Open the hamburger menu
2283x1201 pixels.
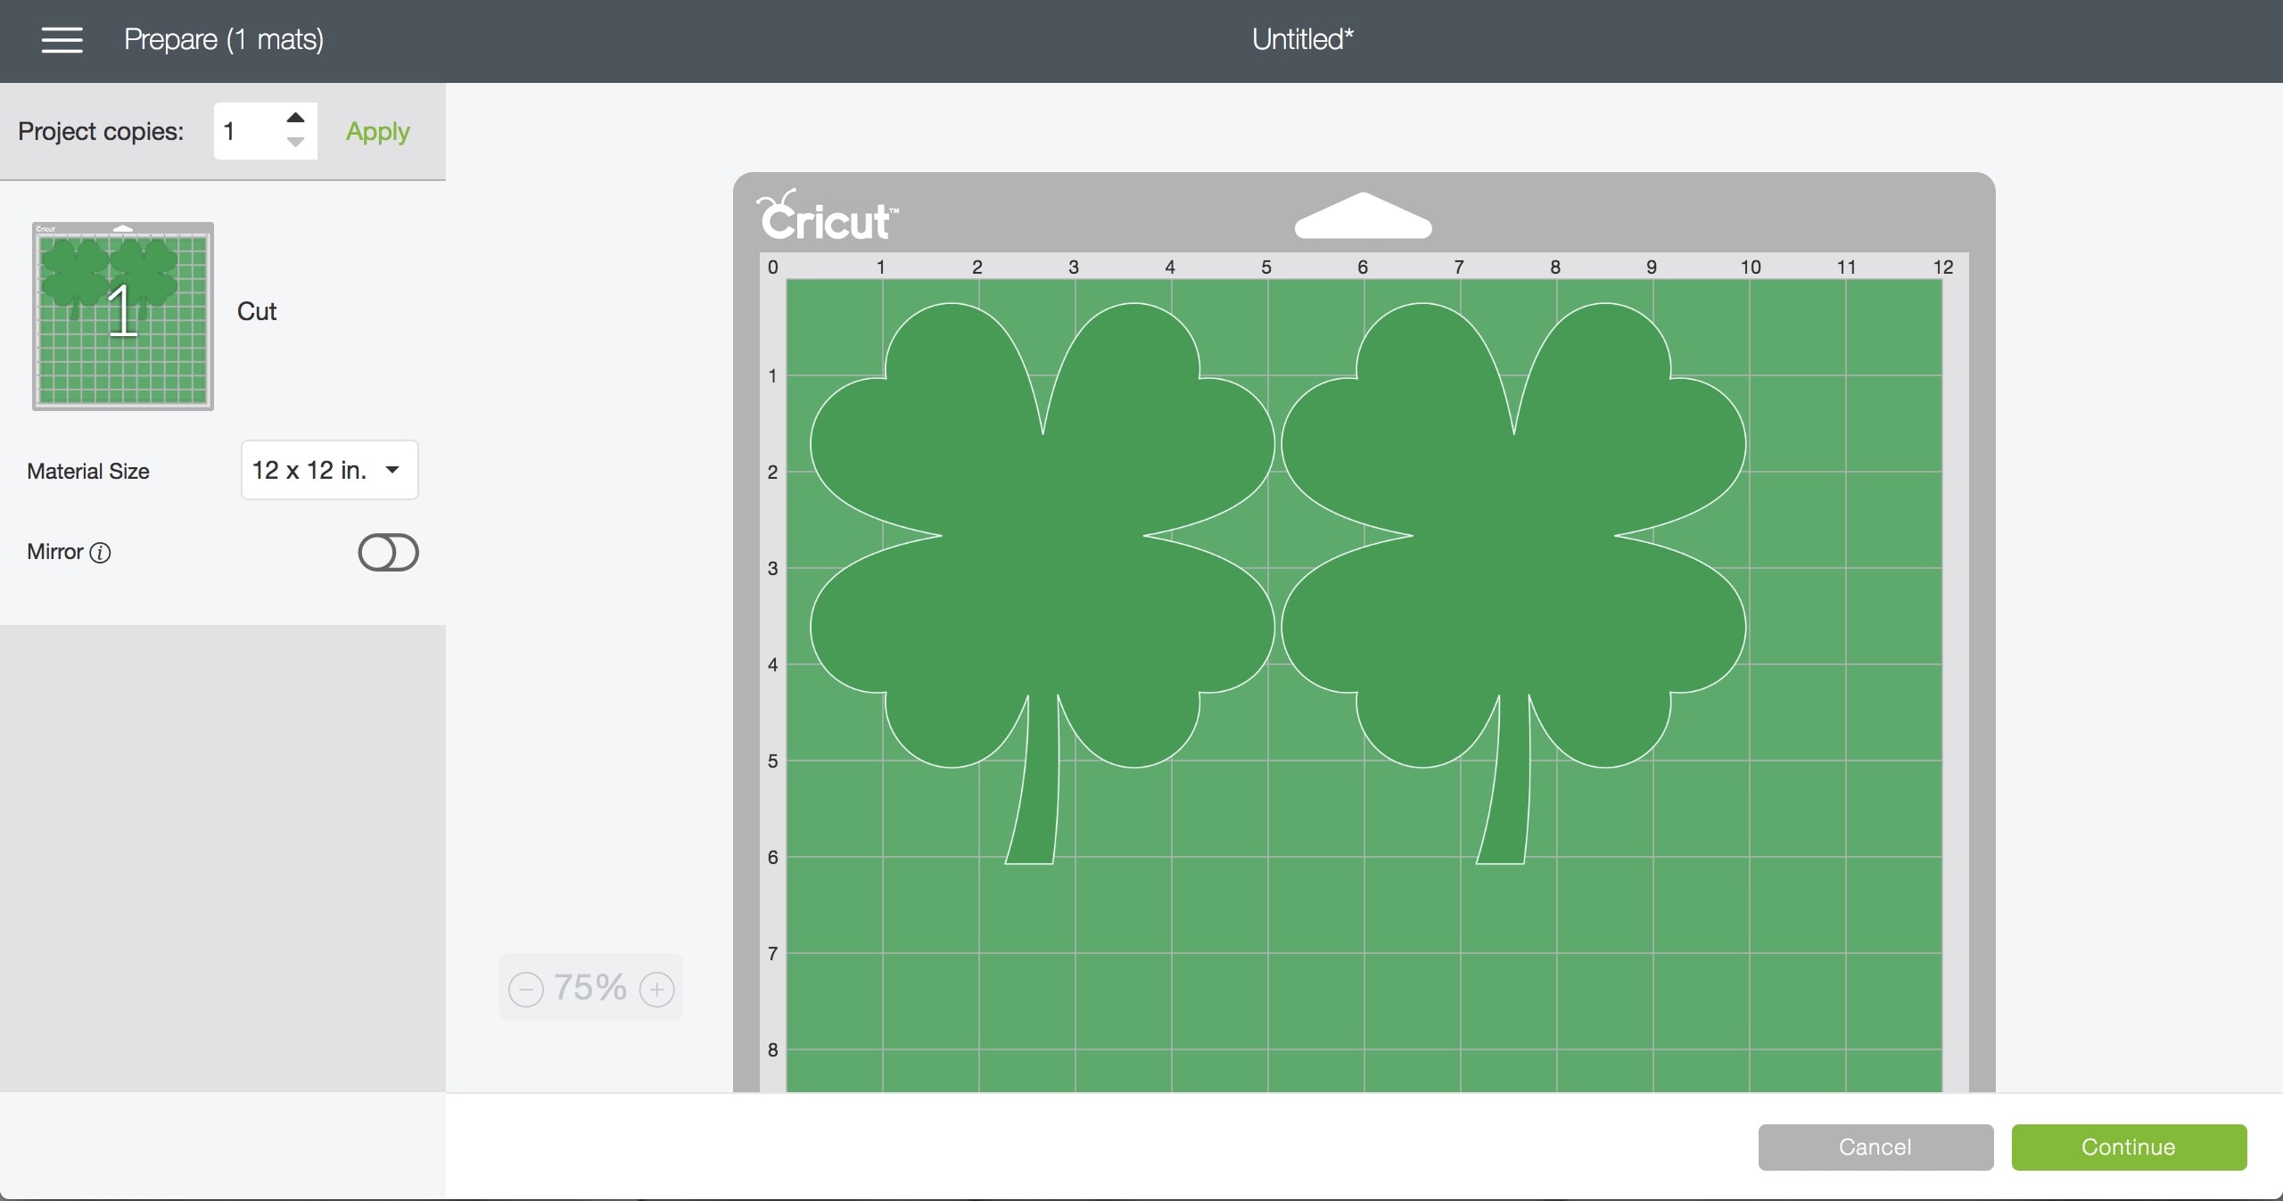tap(62, 39)
